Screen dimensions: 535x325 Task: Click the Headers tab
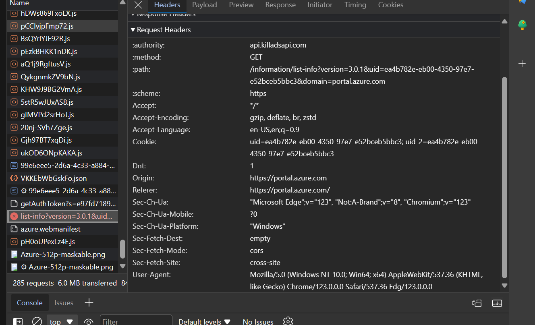(x=167, y=5)
